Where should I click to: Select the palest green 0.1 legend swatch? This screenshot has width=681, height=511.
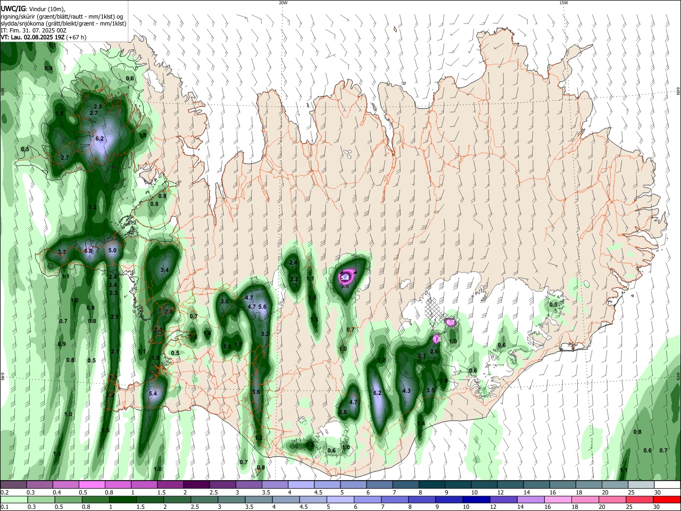click(x=13, y=499)
